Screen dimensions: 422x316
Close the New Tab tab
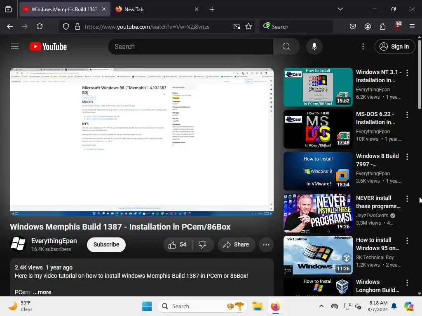tap(197, 9)
